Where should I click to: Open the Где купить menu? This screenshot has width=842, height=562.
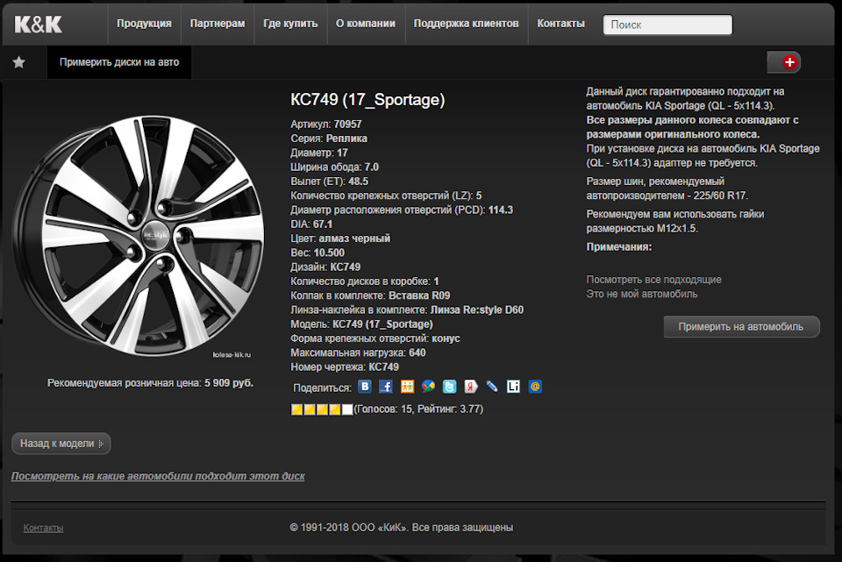290,24
